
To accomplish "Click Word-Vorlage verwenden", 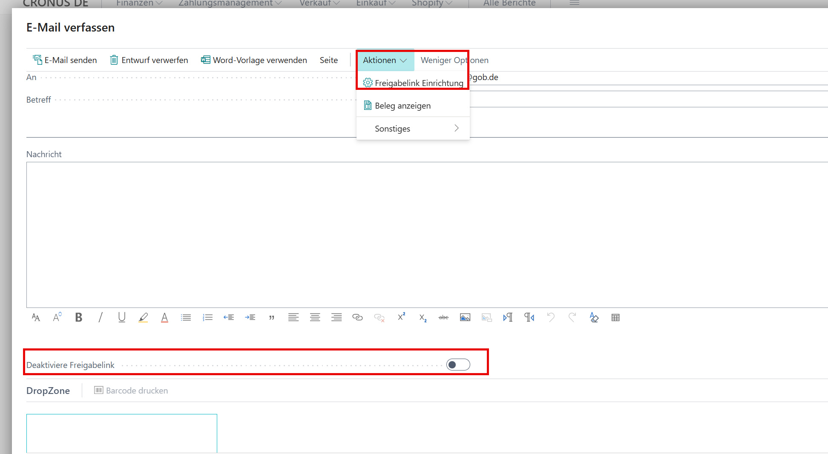I will 254,60.
